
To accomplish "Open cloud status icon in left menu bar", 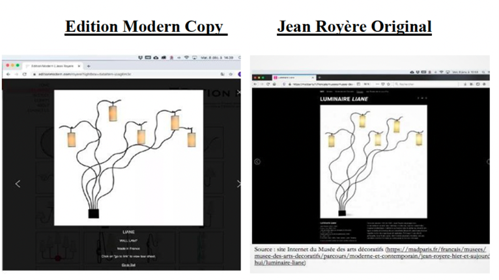I will (x=156, y=57).
